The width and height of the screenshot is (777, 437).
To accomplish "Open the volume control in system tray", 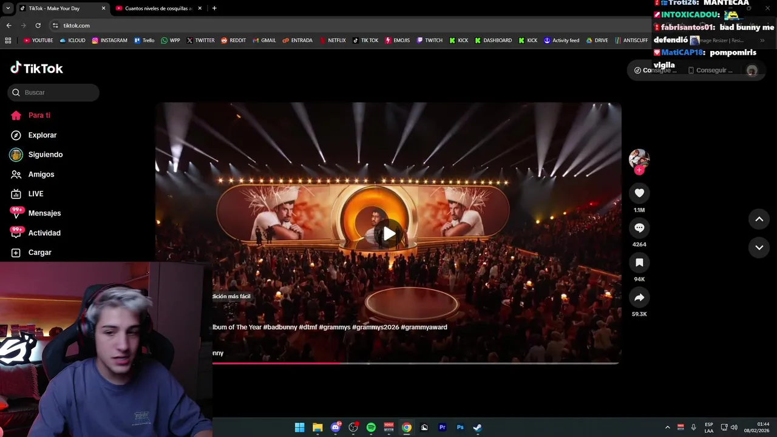I will 734,427.
